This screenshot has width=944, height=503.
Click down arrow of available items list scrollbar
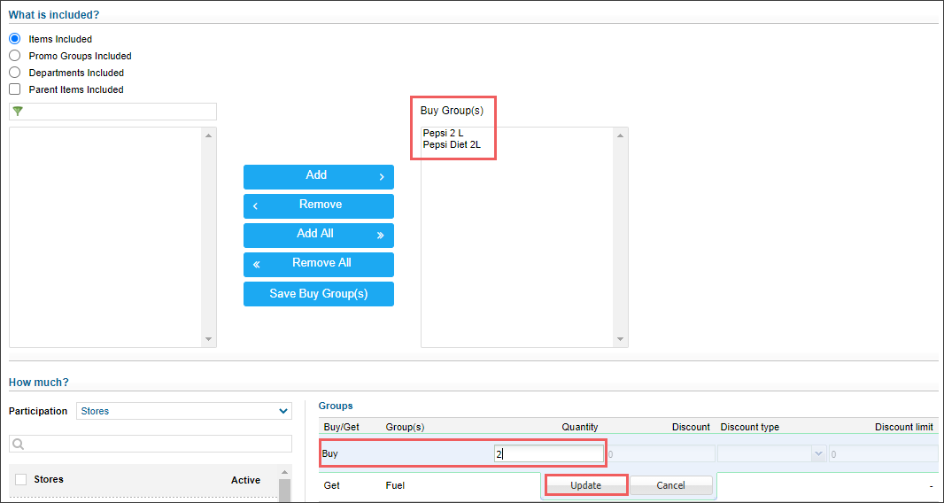(208, 340)
